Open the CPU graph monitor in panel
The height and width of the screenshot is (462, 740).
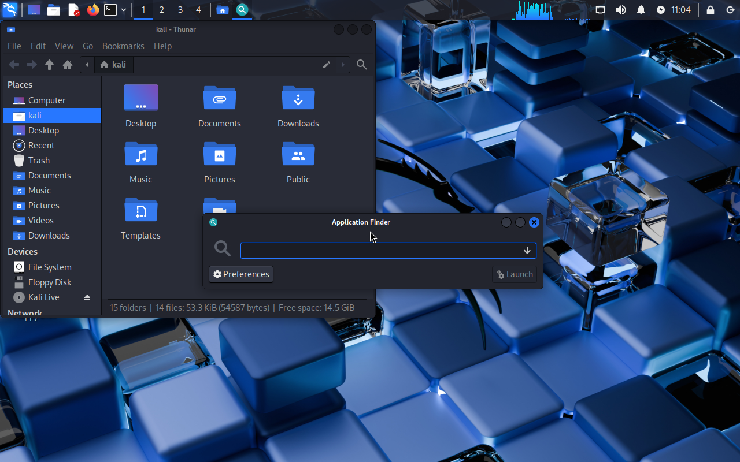pos(553,10)
